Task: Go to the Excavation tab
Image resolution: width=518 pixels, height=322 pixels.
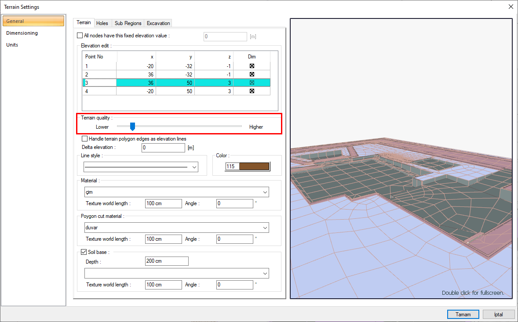Action: point(158,23)
